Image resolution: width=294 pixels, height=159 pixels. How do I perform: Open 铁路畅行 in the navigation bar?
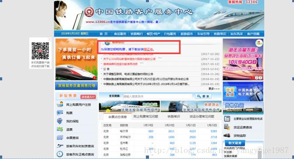coord(137,34)
